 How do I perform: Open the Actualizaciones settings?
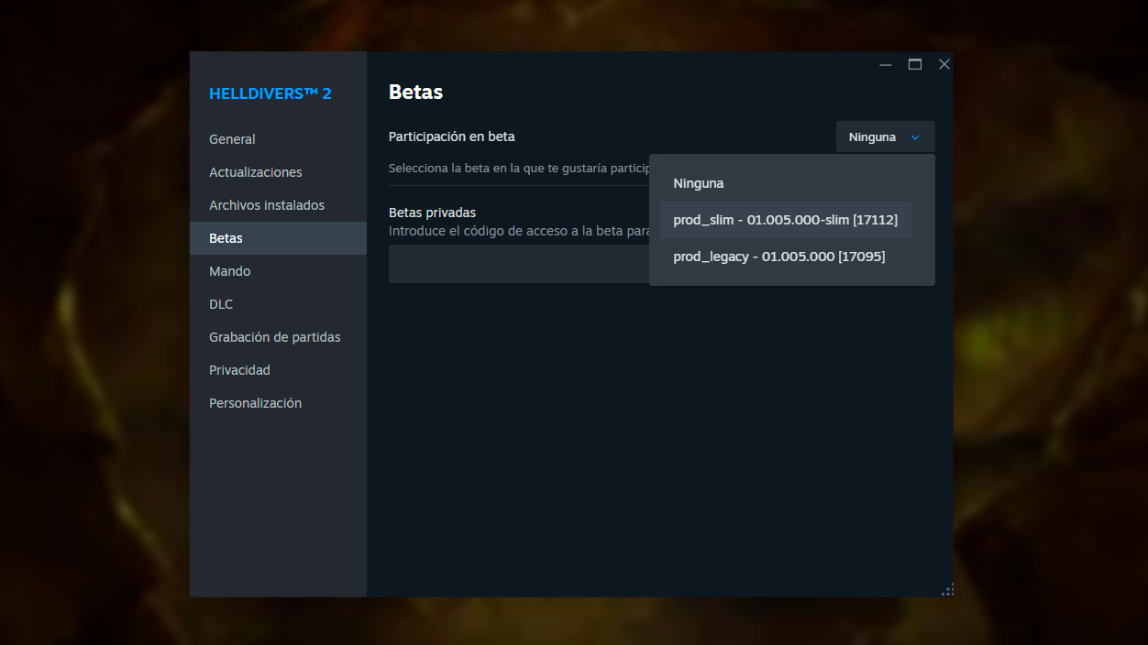(256, 171)
